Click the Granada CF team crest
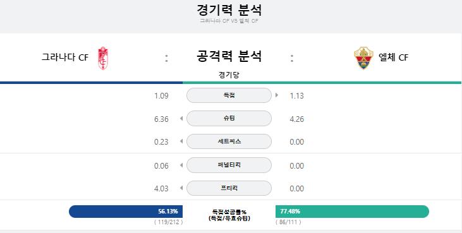The image size is (462, 233). tap(103, 58)
